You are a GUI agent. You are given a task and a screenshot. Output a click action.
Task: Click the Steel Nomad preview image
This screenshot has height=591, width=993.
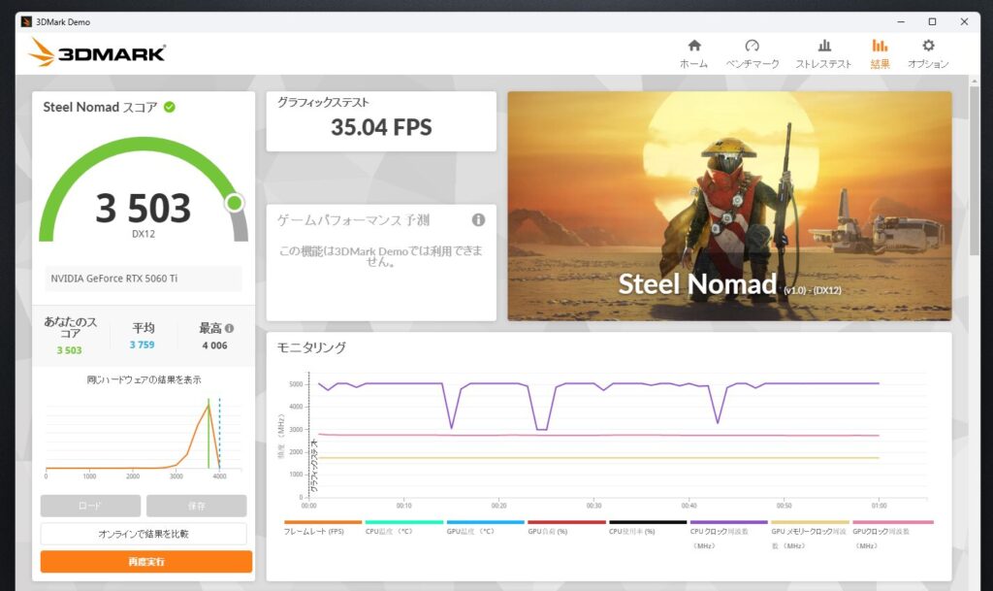[x=728, y=205]
